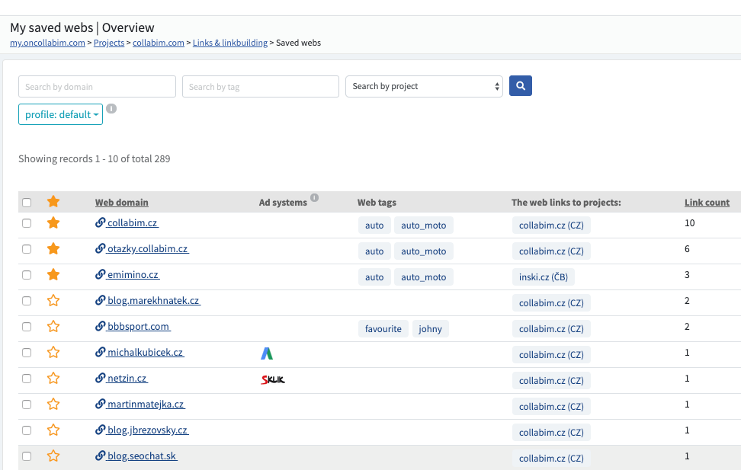Click auto_moto tag in otazky.collabim.cz row
Viewport: 741px width, 470px height.
coord(423,251)
